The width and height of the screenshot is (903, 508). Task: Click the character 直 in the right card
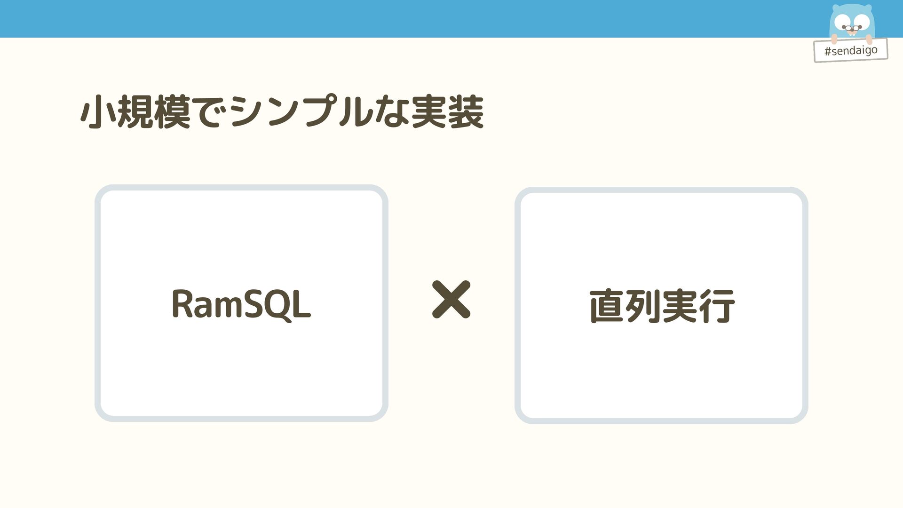tap(607, 307)
